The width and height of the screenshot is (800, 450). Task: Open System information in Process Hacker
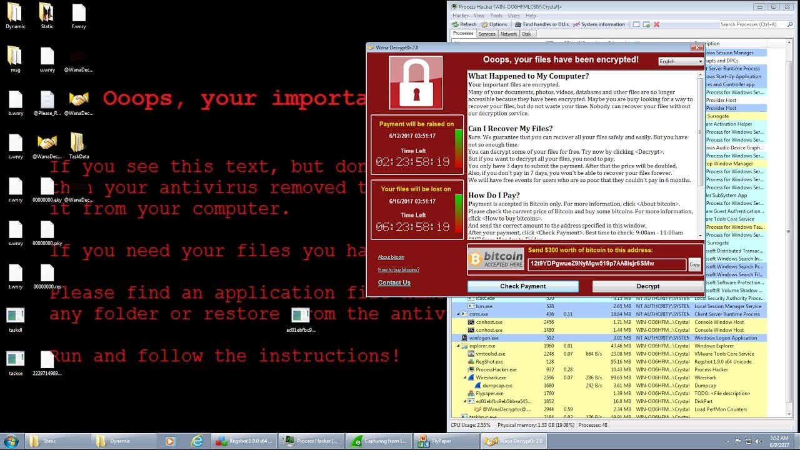pyautogui.click(x=599, y=24)
